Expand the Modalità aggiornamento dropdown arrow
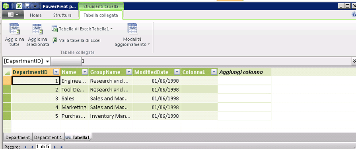Image resolution: width=356 pixels, height=149 pixels. coord(149,45)
